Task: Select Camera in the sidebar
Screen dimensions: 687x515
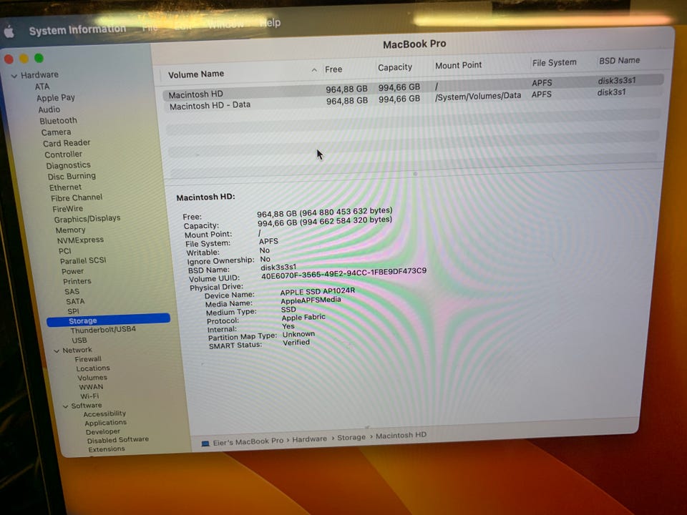Action: click(x=56, y=132)
